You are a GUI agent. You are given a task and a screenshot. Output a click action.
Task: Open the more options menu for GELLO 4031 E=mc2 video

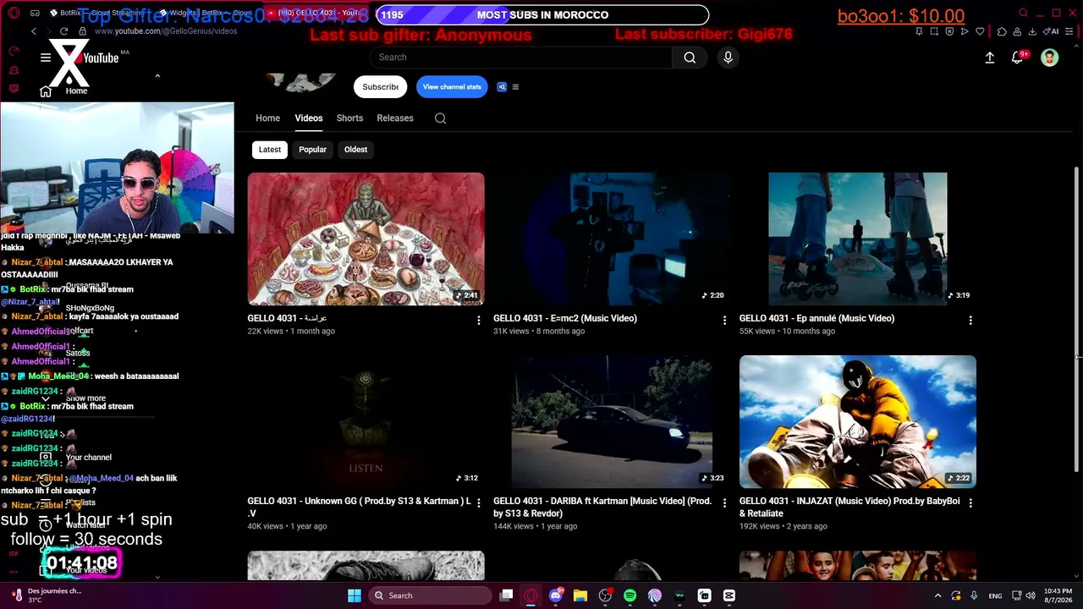[x=724, y=320]
